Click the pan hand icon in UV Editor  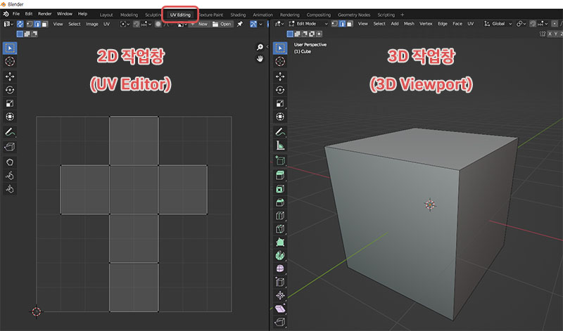point(260,58)
